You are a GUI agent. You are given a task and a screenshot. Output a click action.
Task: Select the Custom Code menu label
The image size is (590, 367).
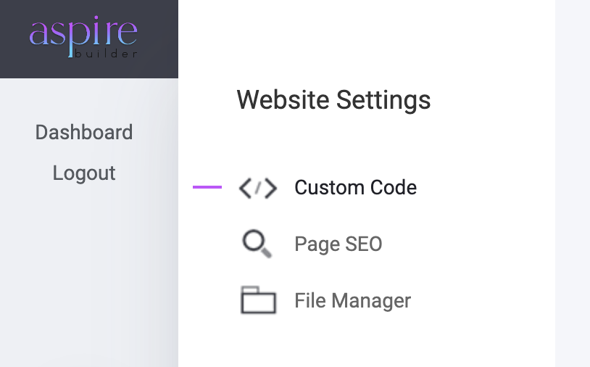[356, 187]
